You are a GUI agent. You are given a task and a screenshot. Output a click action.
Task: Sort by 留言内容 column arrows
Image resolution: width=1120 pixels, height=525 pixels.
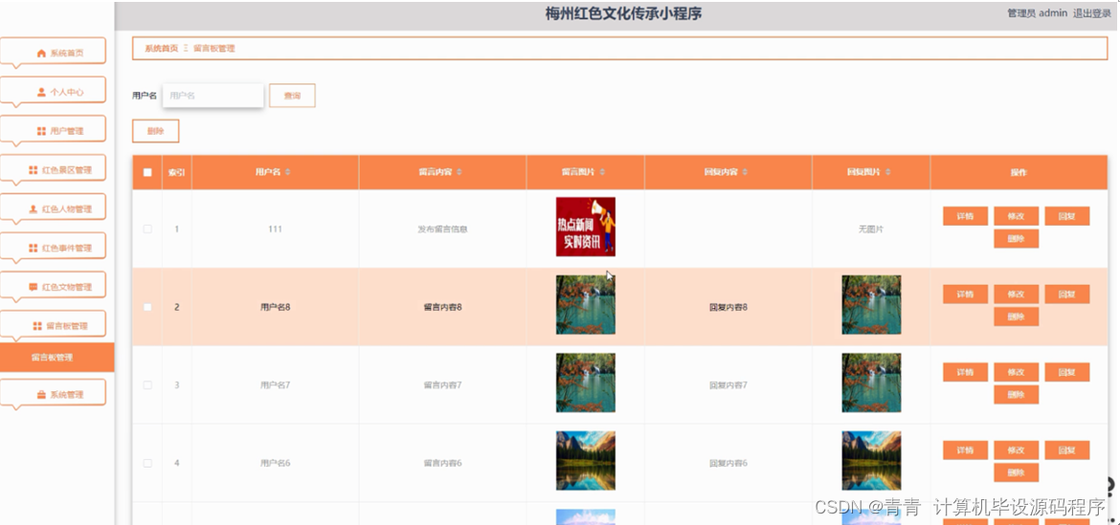pyautogui.click(x=459, y=173)
